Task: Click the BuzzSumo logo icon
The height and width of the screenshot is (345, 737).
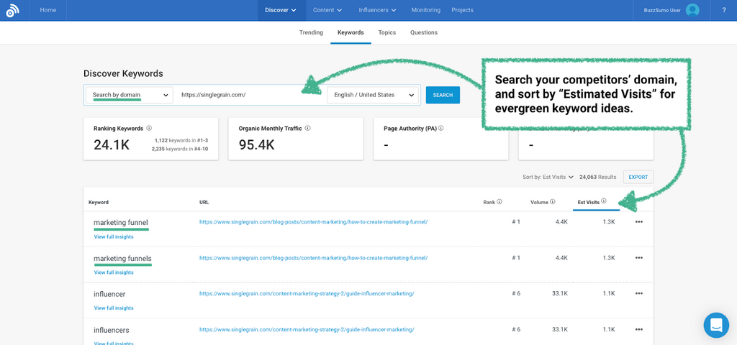Action: point(13,10)
